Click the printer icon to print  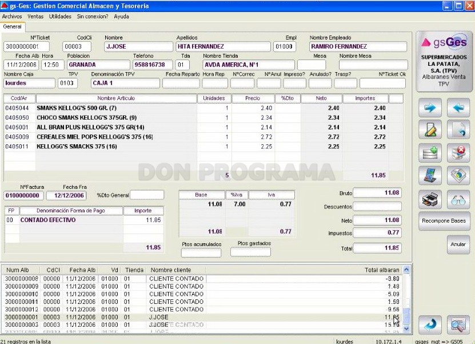pos(430,199)
